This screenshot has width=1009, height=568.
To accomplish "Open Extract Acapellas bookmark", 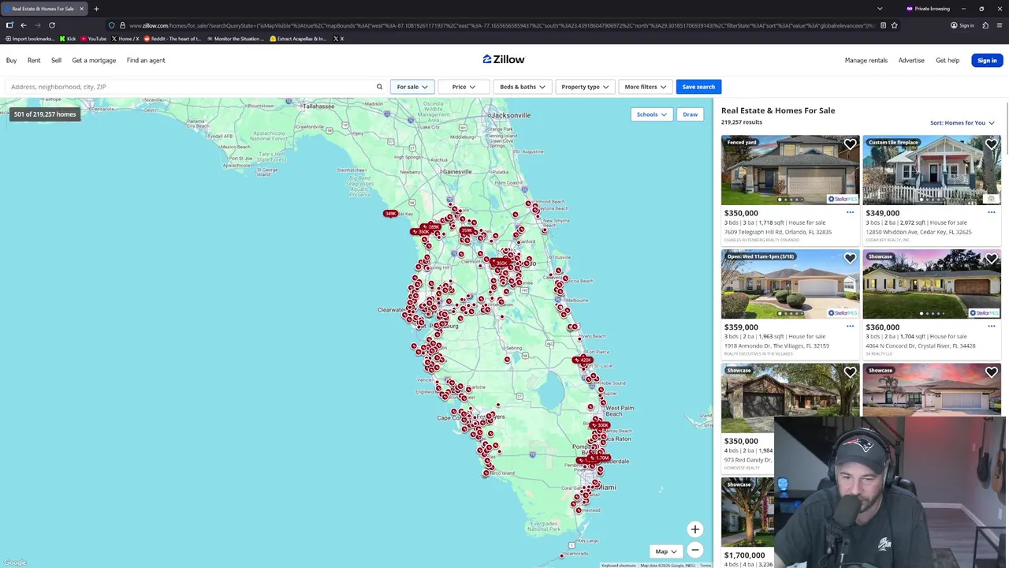I will pyautogui.click(x=298, y=39).
